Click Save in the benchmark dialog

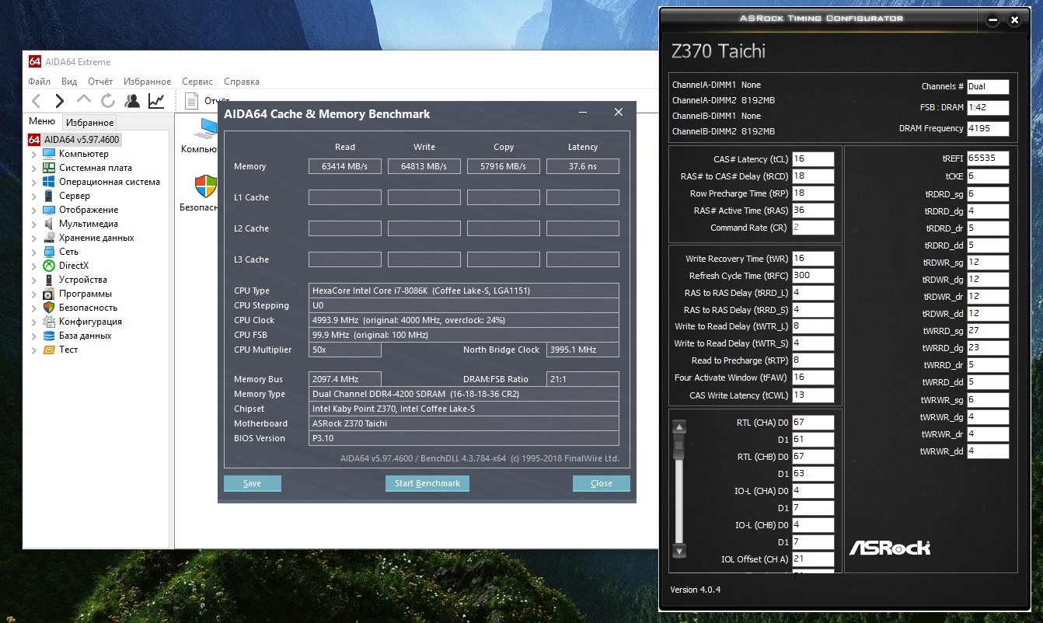253,483
